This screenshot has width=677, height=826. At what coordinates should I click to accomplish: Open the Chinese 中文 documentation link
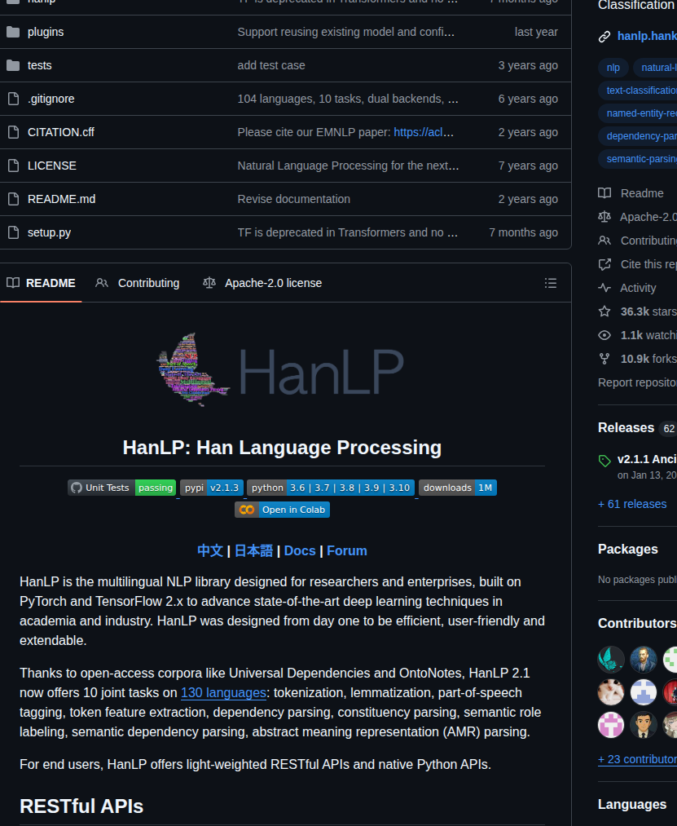pos(210,551)
